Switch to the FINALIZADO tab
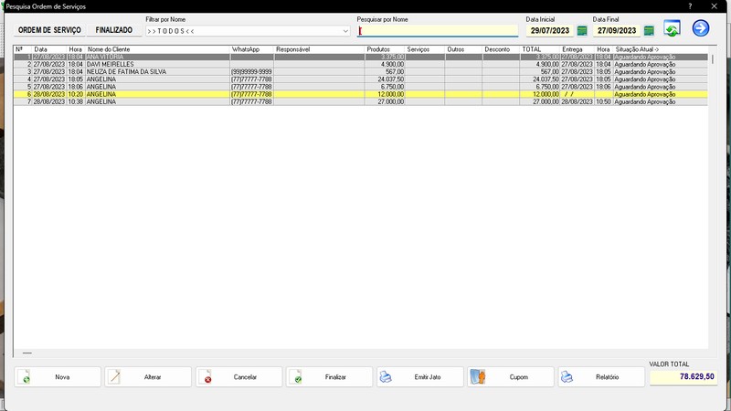 point(114,30)
